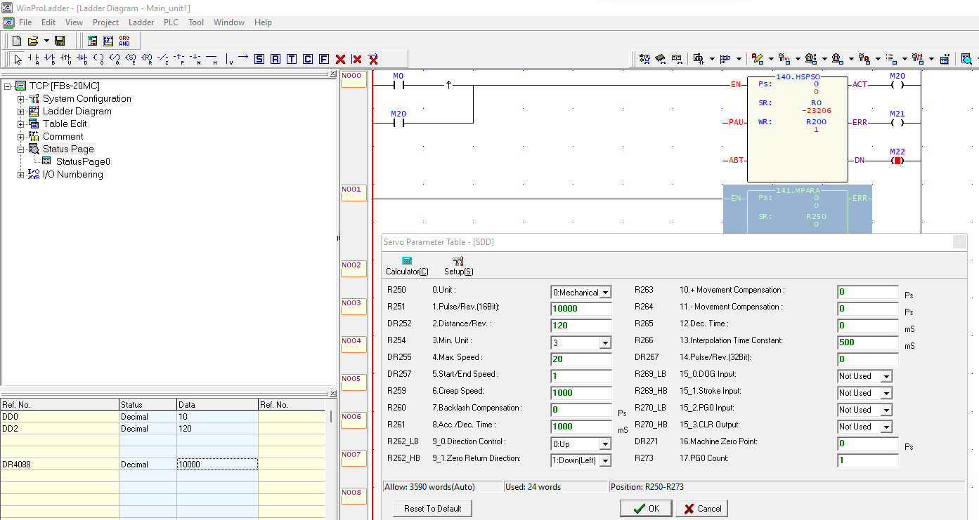Open the 0.Unit dropdown

coord(605,293)
